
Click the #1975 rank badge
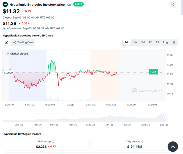point(78,4)
